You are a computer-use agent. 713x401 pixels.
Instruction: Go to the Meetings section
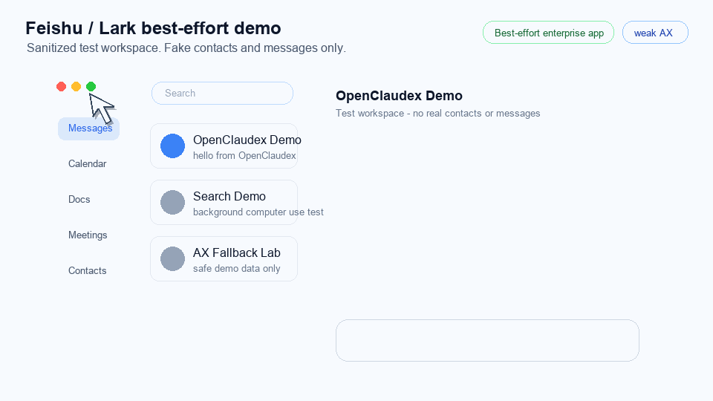pos(88,235)
